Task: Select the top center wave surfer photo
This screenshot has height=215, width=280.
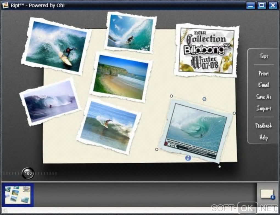Action: (x=131, y=33)
